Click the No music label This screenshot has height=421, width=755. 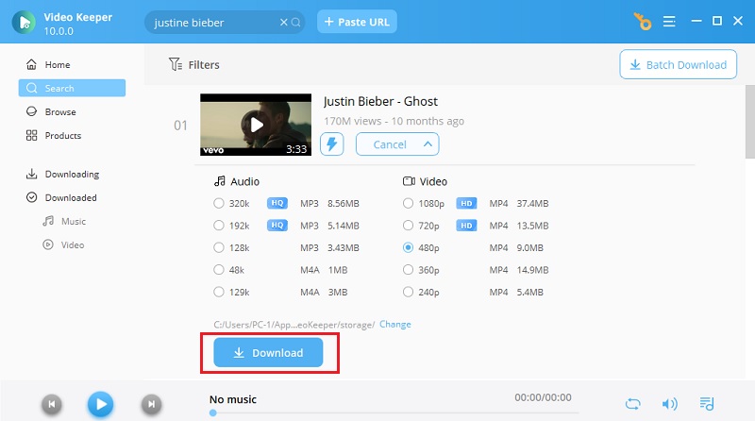(232, 399)
